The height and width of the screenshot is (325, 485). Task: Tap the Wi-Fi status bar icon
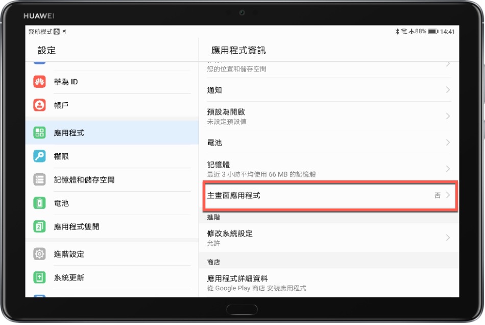[404, 31]
